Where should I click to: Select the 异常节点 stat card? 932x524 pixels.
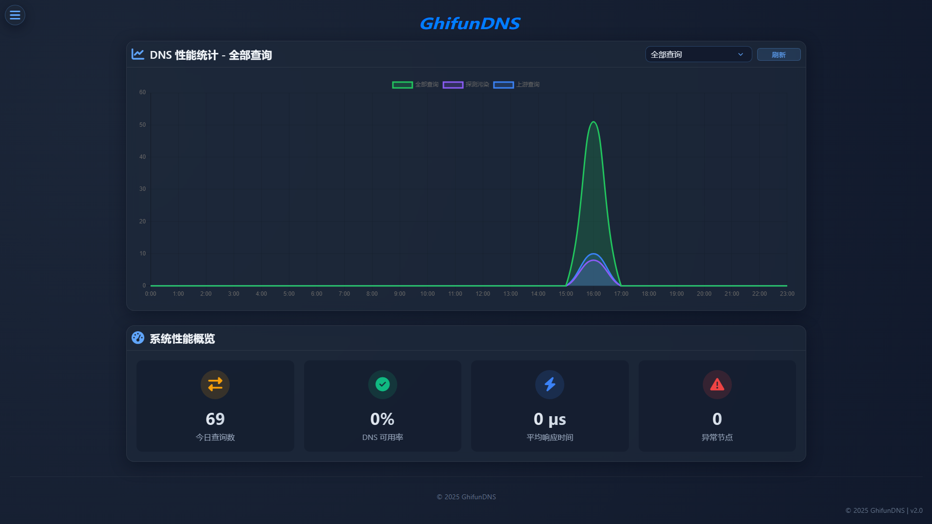717,406
